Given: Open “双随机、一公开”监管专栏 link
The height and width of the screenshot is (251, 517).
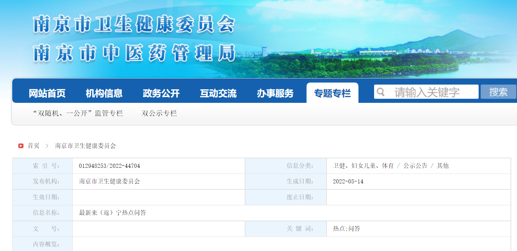Looking at the screenshot, I should pyautogui.click(x=78, y=113).
